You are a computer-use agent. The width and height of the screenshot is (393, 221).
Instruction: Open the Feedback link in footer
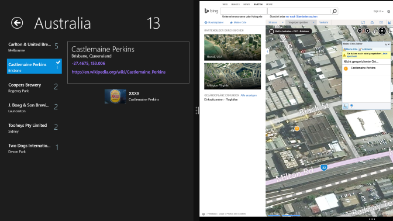[x=212, y=214]
